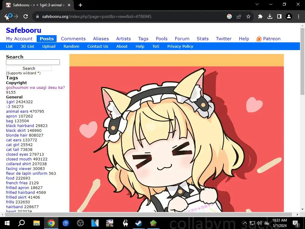The image size is (305, 229).
Task: Open the List submenu item
Action: 9,46
